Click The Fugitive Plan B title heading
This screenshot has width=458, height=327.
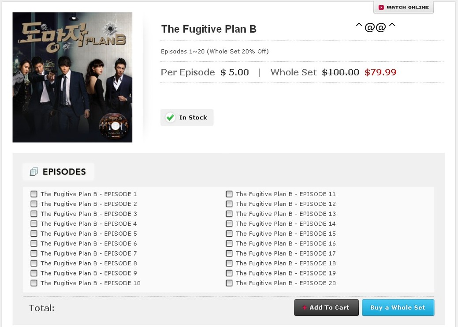(209, 29)
